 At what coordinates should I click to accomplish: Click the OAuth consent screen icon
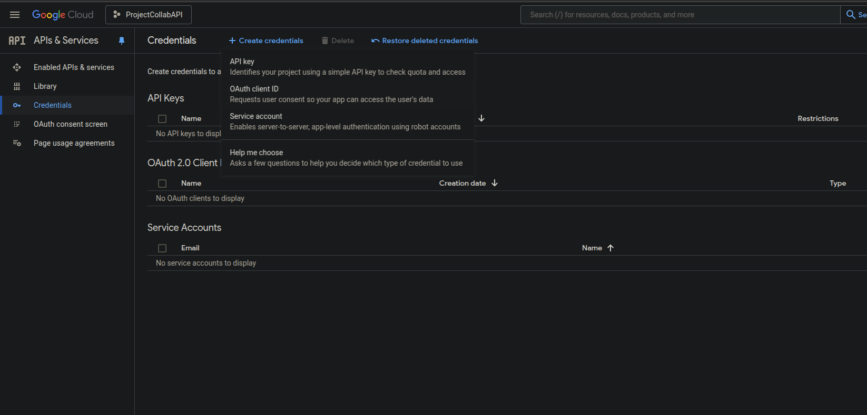coord(17,124)
